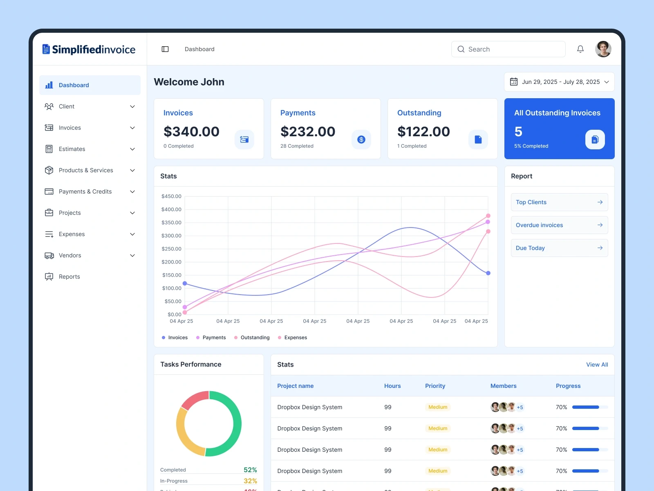The height and width of the screenshot is (491, 654).
Task: Open the Dashboard sidebar icon
Action: 49,85
